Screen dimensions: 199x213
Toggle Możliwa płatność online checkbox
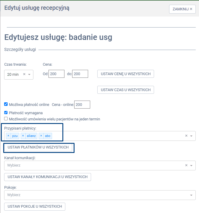[6, 104]
